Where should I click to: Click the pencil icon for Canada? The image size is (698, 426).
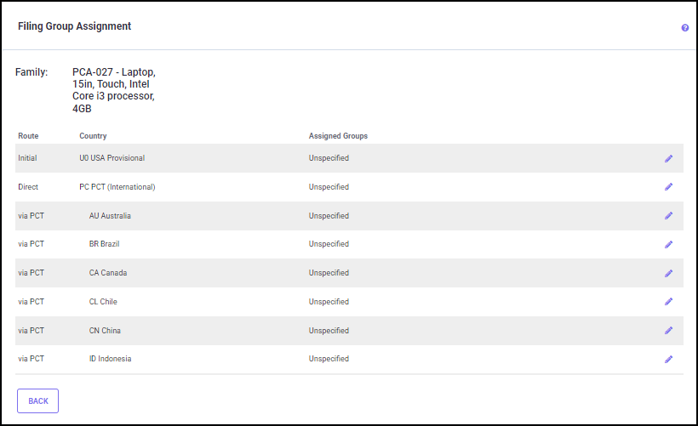pos(668,274)
